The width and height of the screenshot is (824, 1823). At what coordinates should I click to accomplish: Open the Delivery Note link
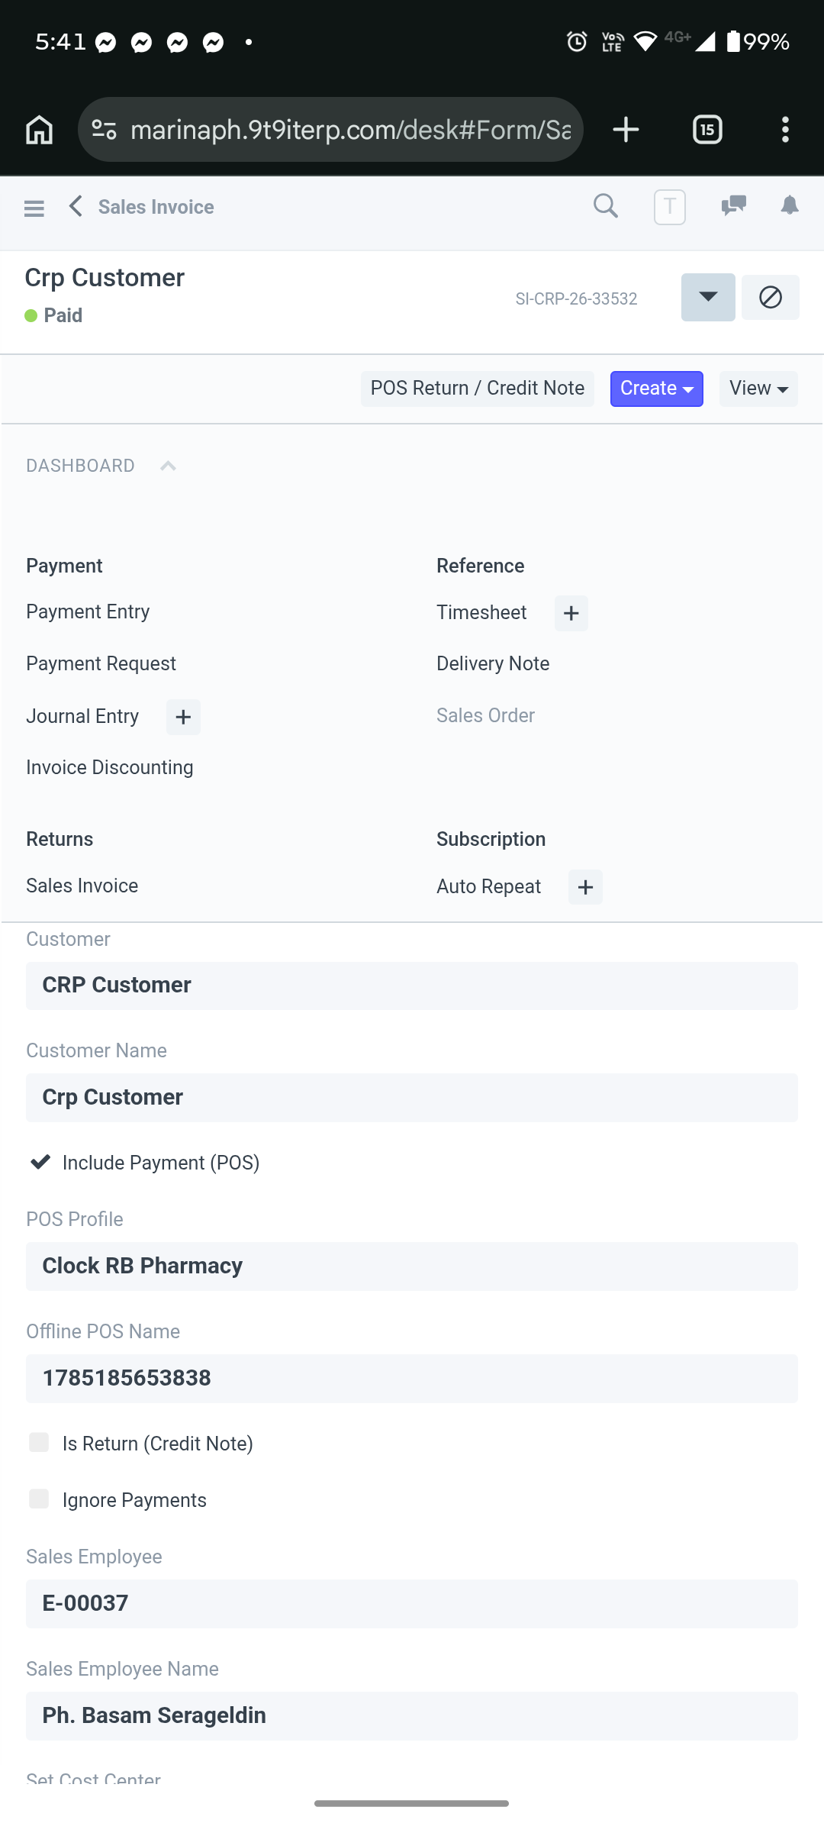(x=493, y=664)
